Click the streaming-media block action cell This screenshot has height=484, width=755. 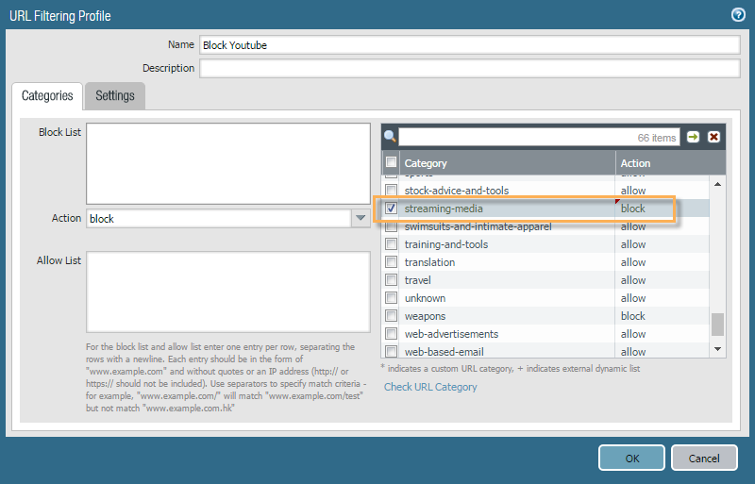coord(663,209)
